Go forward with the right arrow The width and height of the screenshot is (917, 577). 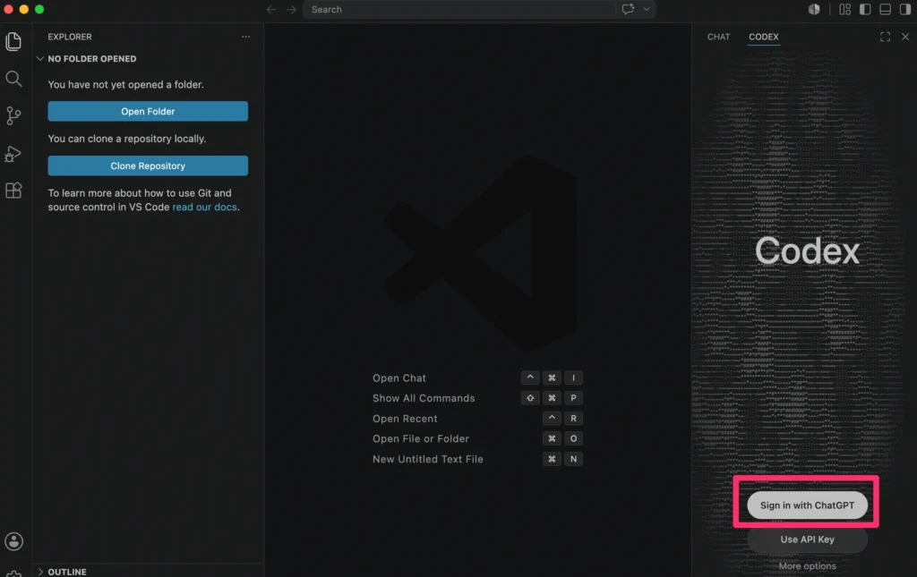pyautogui.click(x=291, y=9)
